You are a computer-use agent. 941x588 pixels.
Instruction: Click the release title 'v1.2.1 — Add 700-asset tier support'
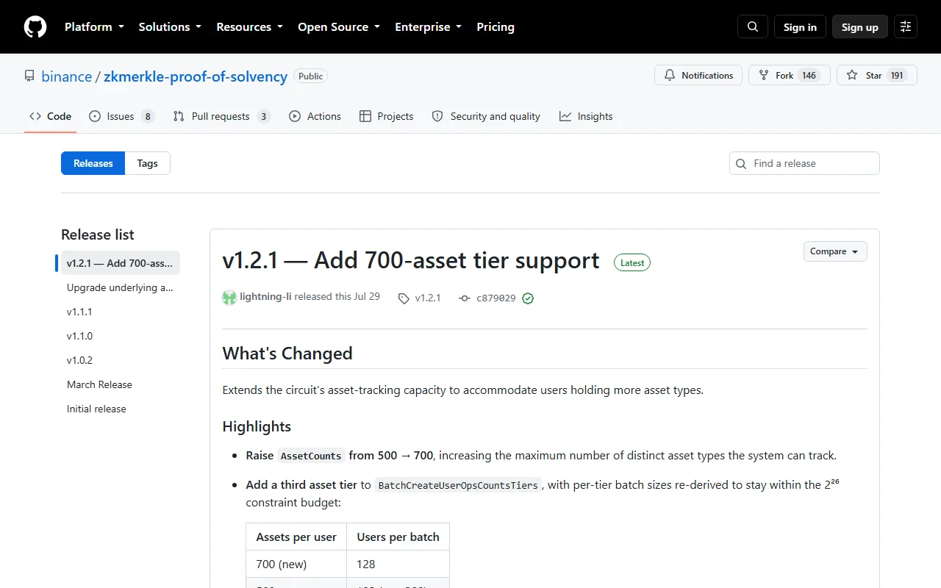[x=411, y=260]
